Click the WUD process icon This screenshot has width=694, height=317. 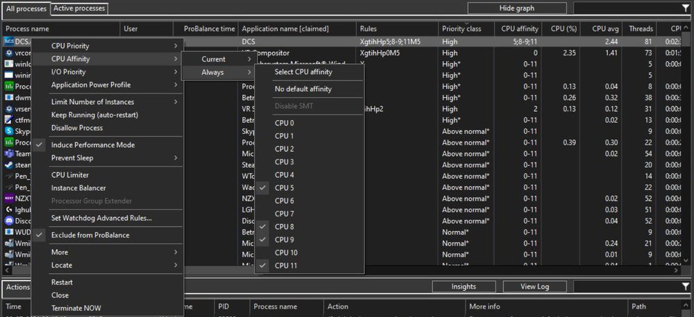(x=9, y=232)
